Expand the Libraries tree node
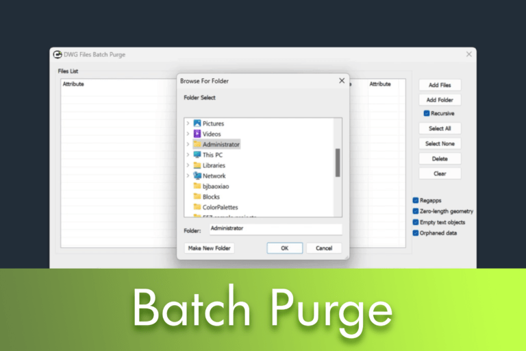Screen dimensions: 526x351 [188, 165]
